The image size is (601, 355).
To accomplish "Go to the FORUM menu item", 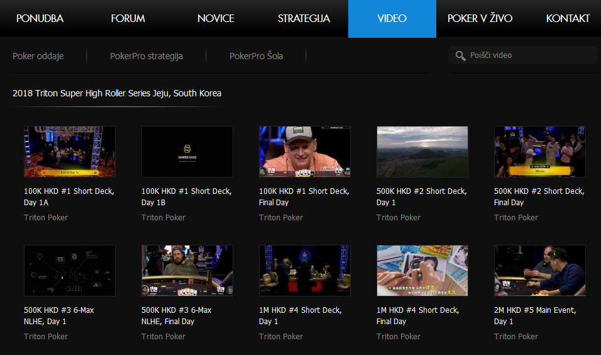I will (x=128, y=18).
